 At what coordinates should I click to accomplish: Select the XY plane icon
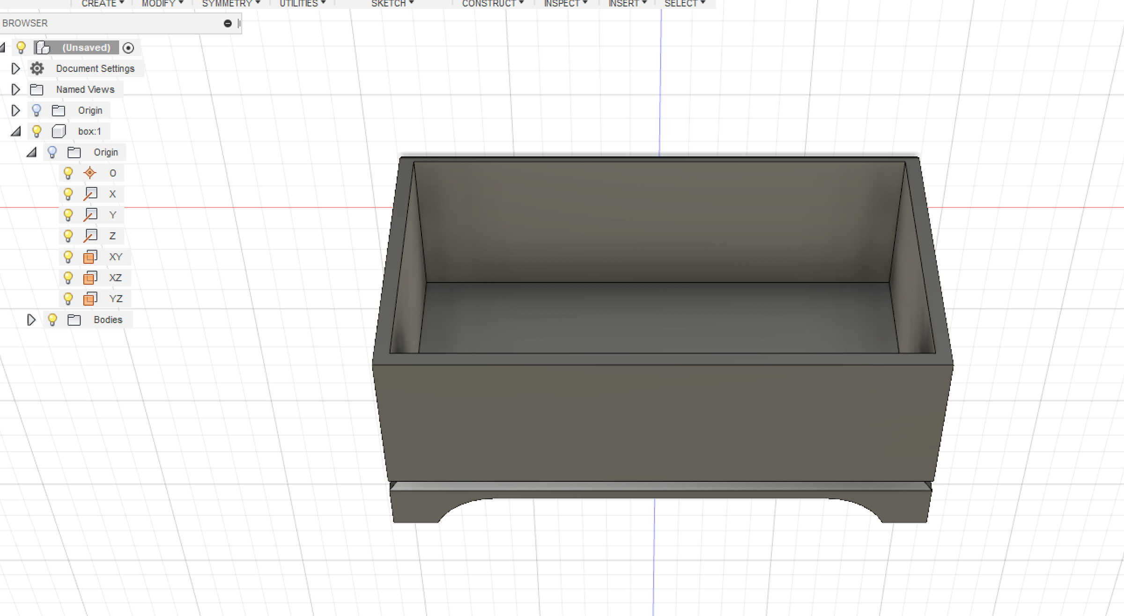(90, 257)
